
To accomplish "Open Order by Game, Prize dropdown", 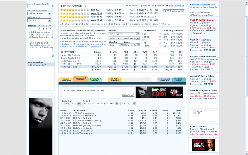I will (x=71, y=104).
